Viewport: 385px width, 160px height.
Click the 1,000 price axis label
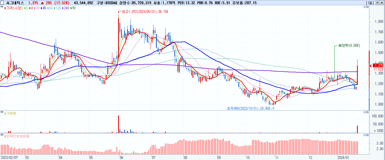pos(379,104)
